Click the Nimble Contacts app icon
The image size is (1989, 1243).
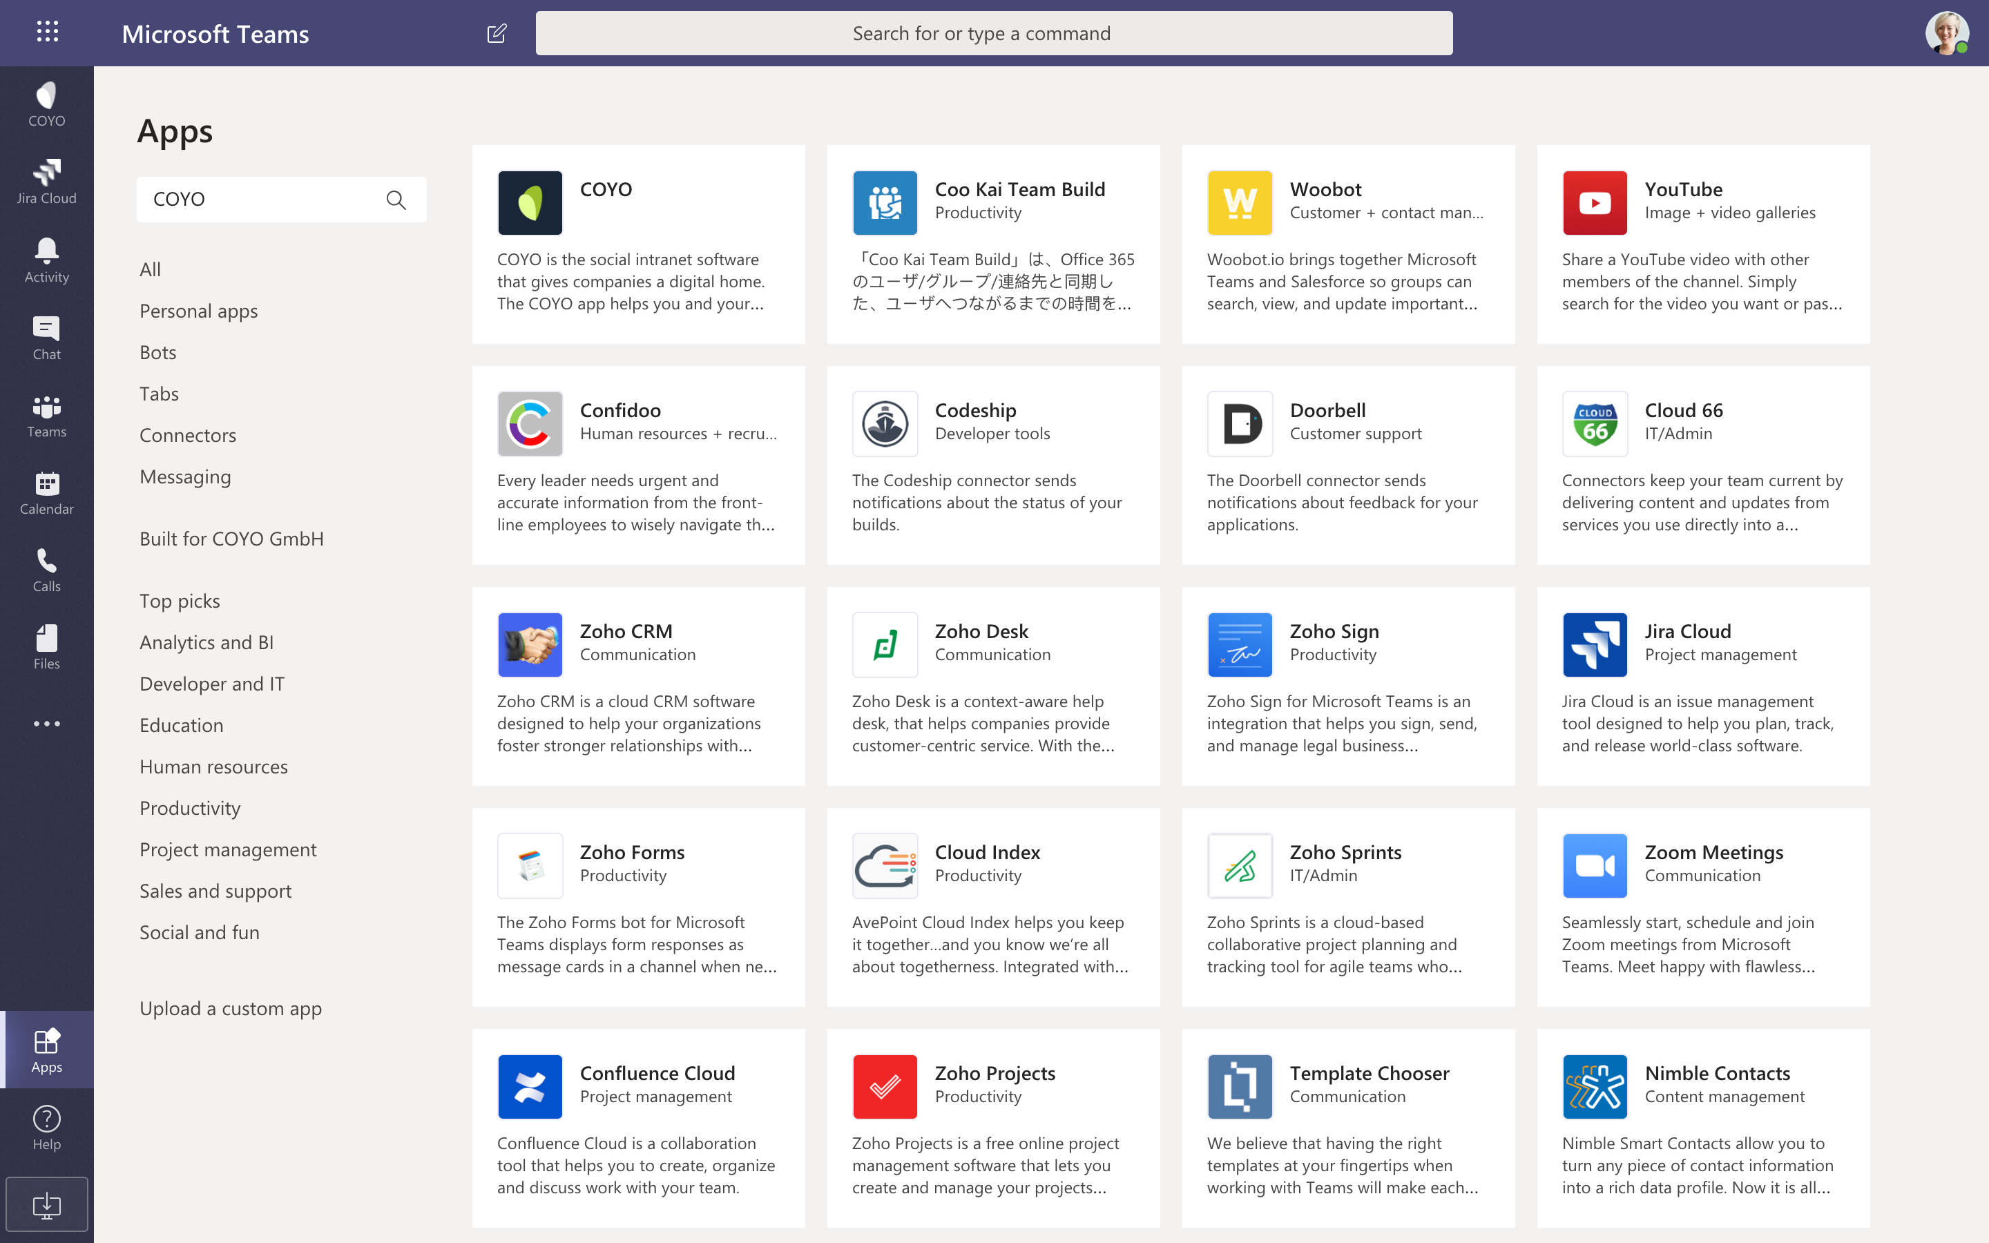pos(1595,1088)
